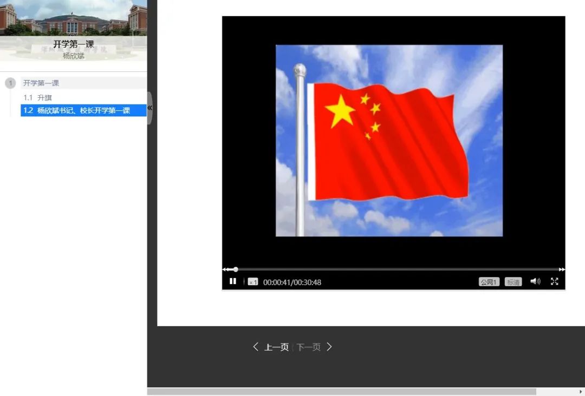Open the 标清 video quality selector
Viewport: 585px width, 396px height.
513,282
